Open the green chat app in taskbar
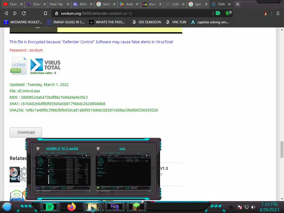 coord(50,207)
